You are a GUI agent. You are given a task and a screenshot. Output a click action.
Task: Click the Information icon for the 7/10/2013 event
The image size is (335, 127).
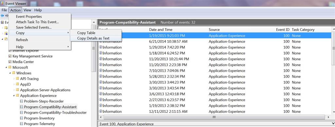[101, 71]
